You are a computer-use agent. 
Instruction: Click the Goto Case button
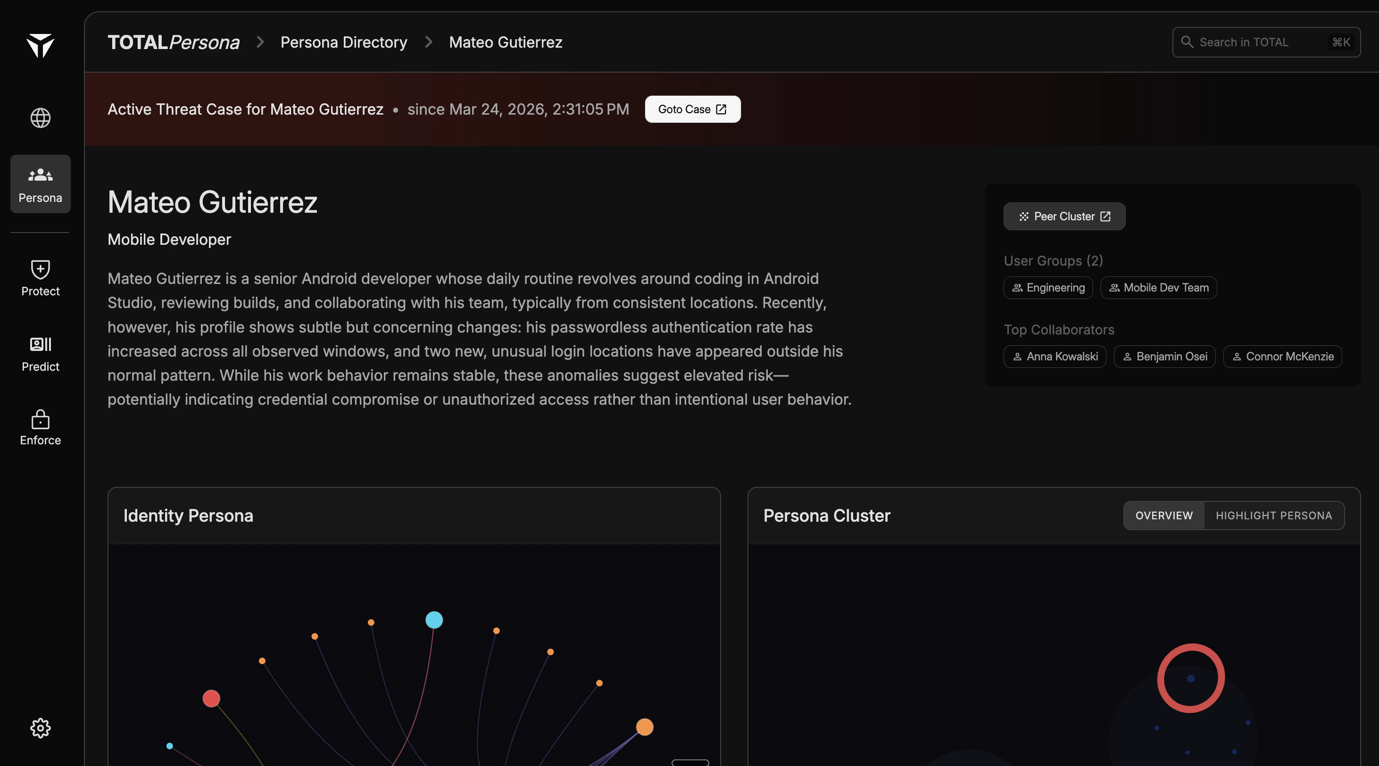(692, 109)
